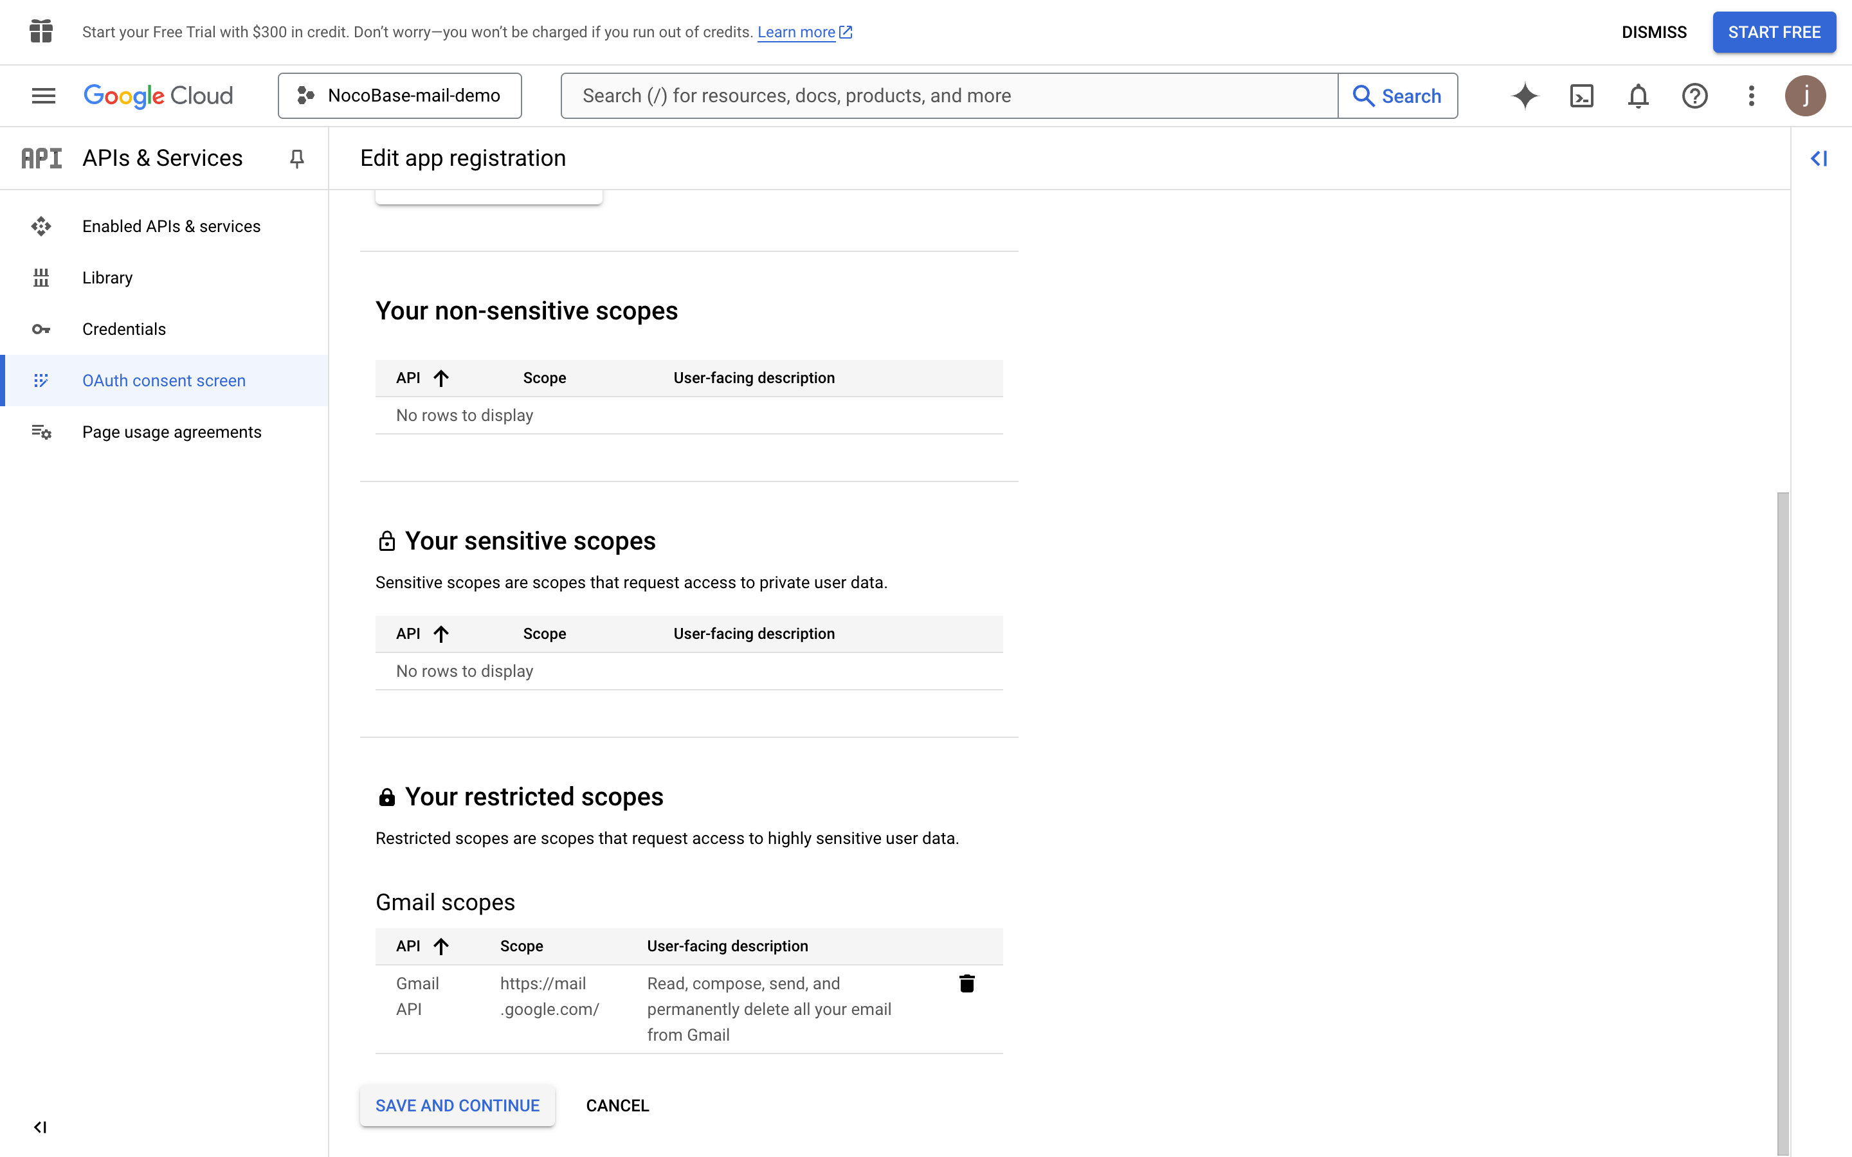Focus the resources search field
Image resolution: width=1852 pixels, height=1157 pixels.
pos(949,96)
